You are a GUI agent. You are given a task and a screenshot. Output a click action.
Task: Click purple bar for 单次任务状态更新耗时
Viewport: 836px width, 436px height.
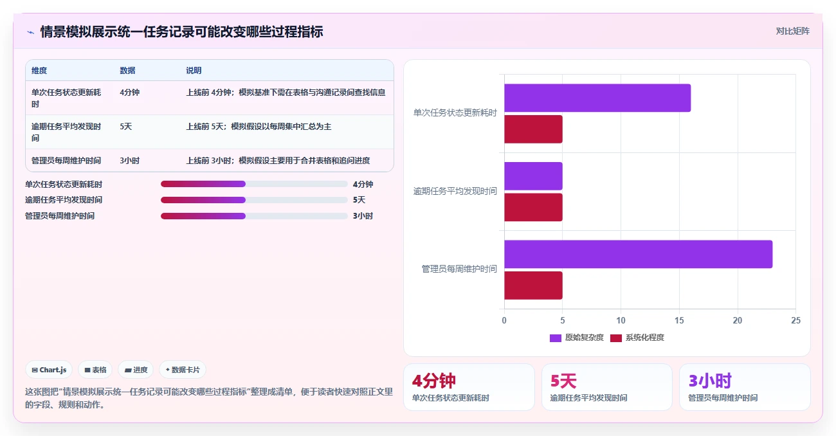[x=597, y=98]
